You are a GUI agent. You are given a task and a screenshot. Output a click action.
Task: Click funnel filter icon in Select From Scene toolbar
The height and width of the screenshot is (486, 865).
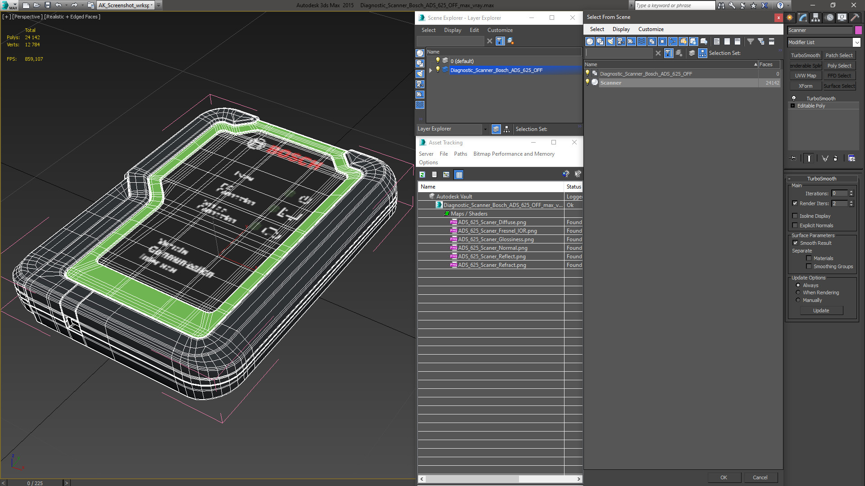tap(751, 41)
